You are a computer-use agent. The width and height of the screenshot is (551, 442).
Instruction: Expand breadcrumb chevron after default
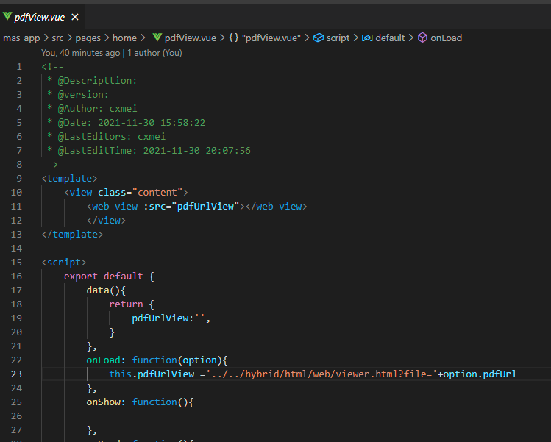411,38
